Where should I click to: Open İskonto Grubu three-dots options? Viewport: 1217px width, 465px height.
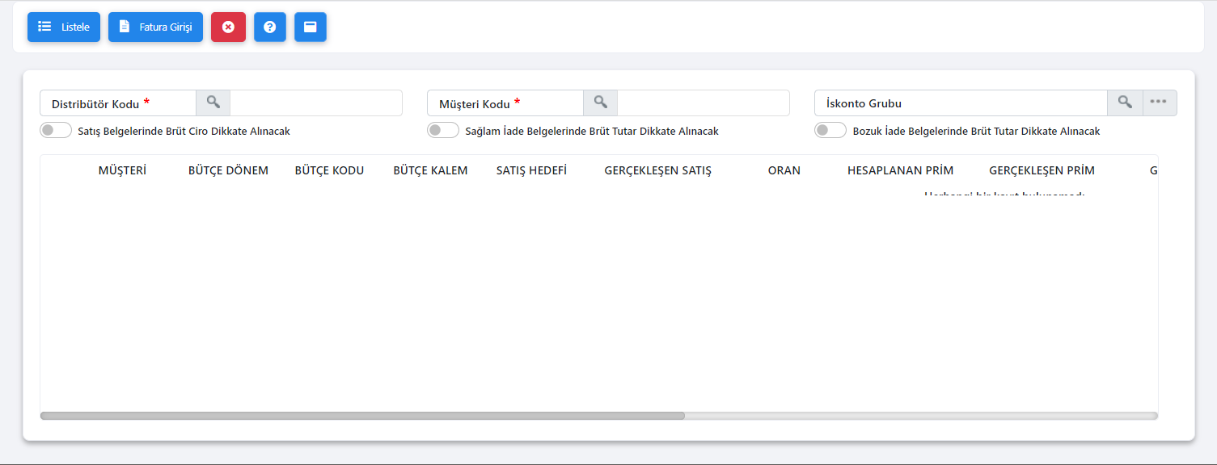[1159, 103]
